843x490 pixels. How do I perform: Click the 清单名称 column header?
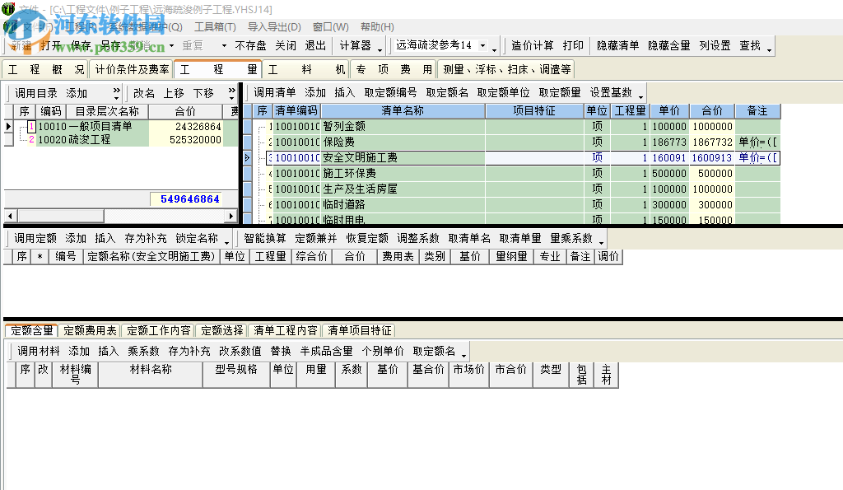pos(403,111)
